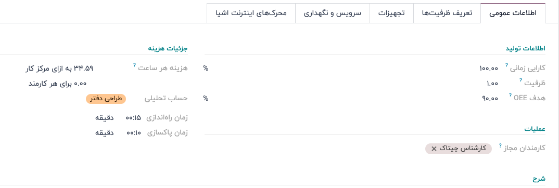
Task: Edit زمان پاکسازی cleanup time field
Action: (134, 133)
